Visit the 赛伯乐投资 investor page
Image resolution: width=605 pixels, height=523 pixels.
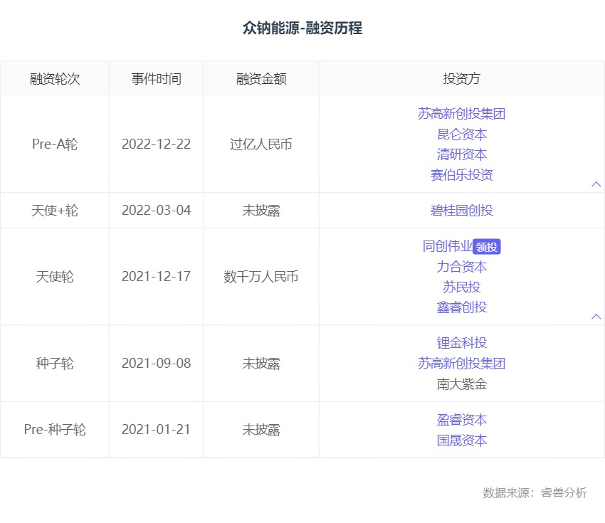pos(461,175)
